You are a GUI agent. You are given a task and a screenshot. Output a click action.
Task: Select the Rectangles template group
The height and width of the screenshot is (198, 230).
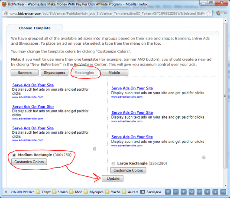click(x=84, y=73)
